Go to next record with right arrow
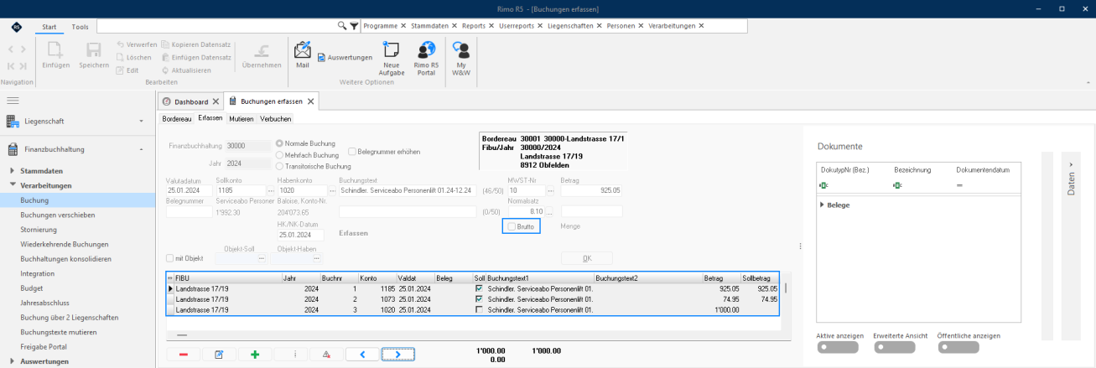The image size is (1096, 368). [397, 355]
